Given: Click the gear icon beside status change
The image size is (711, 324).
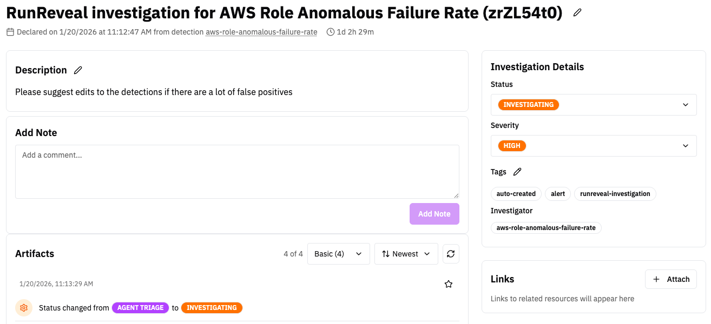Looking at the screenshot, I should pyautogui.click(x=24, y=308).
